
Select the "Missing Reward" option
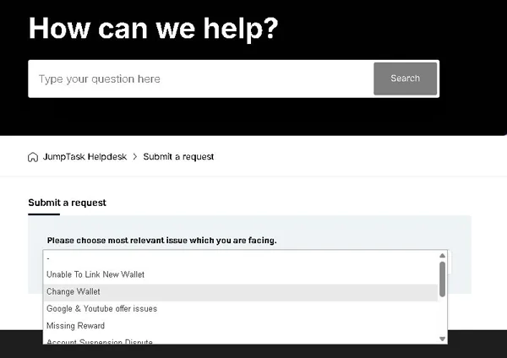coord(74,325)
